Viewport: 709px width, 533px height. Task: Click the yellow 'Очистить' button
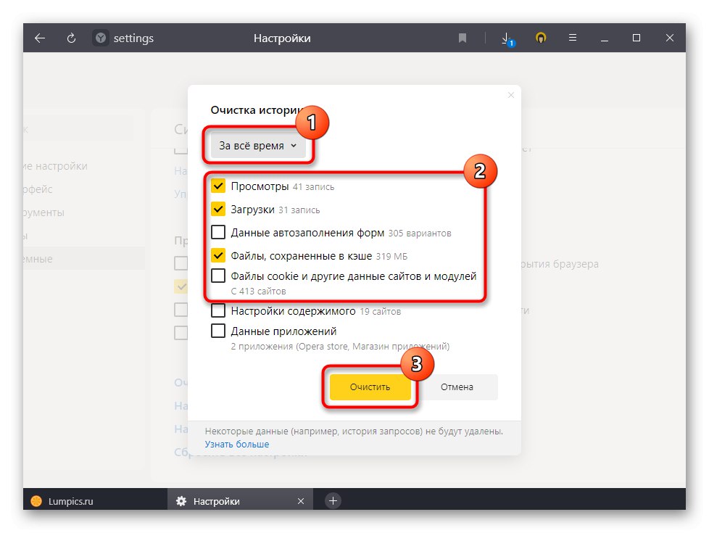click(x=370, y=387)
